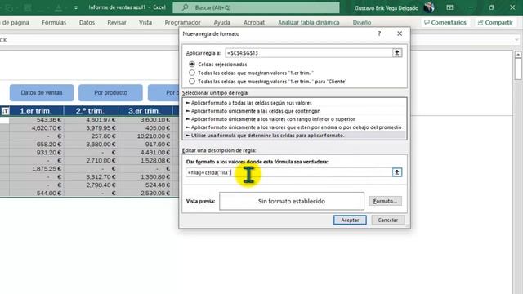Click the vertical scrollbar up arrow

coord(518,55)
